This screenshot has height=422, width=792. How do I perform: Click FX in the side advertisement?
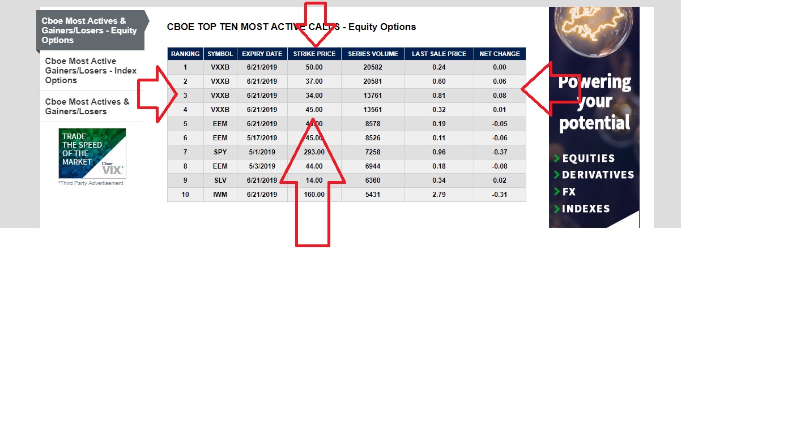tap(569, 192)
